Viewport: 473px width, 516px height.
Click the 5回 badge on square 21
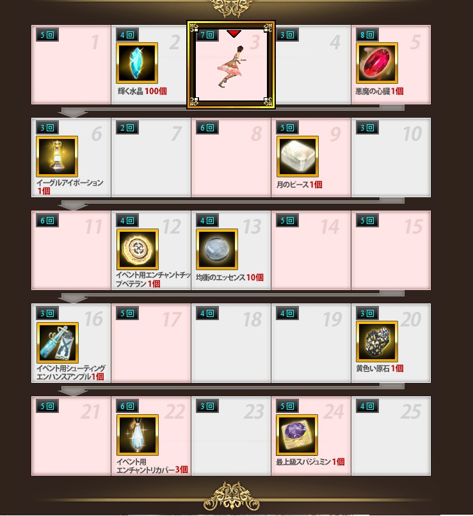[47, 406]
